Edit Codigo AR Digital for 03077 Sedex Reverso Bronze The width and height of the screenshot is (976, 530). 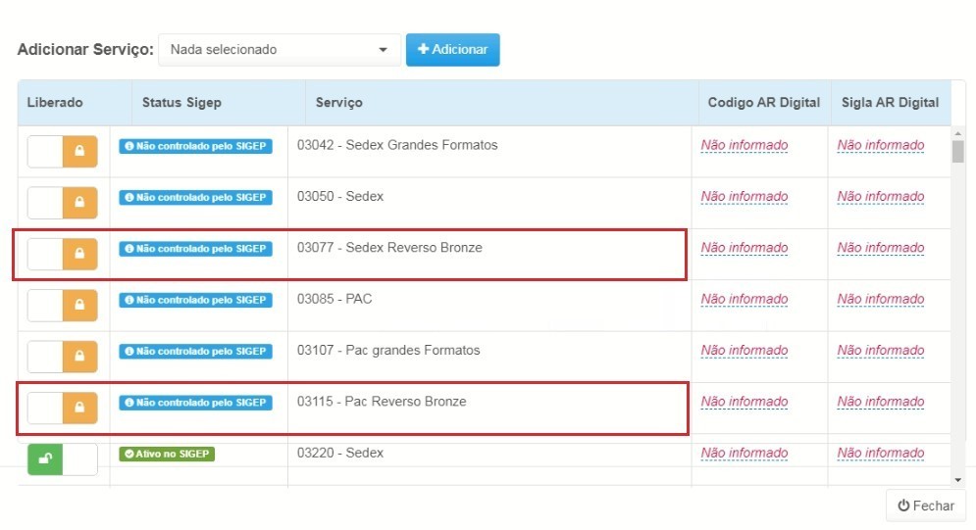[745, 248]
